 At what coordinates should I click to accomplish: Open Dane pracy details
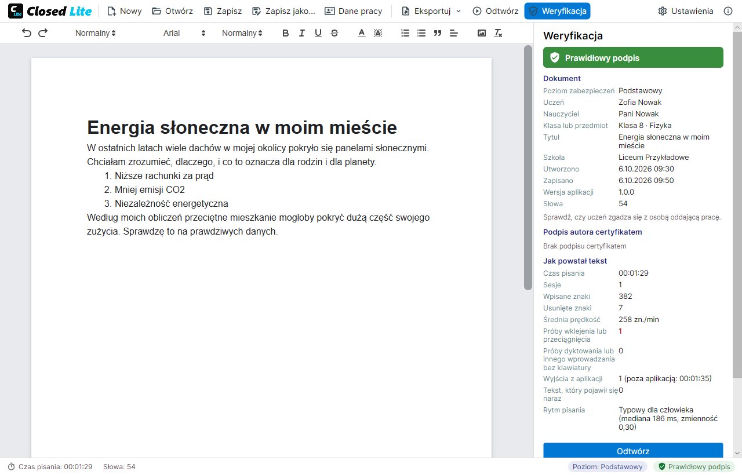(354, 11)
